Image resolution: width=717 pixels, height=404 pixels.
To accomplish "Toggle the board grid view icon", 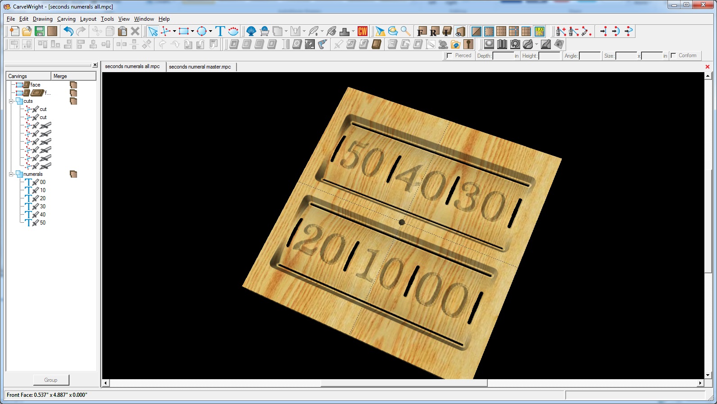I will pyautogui.click(x=501, y=31).
